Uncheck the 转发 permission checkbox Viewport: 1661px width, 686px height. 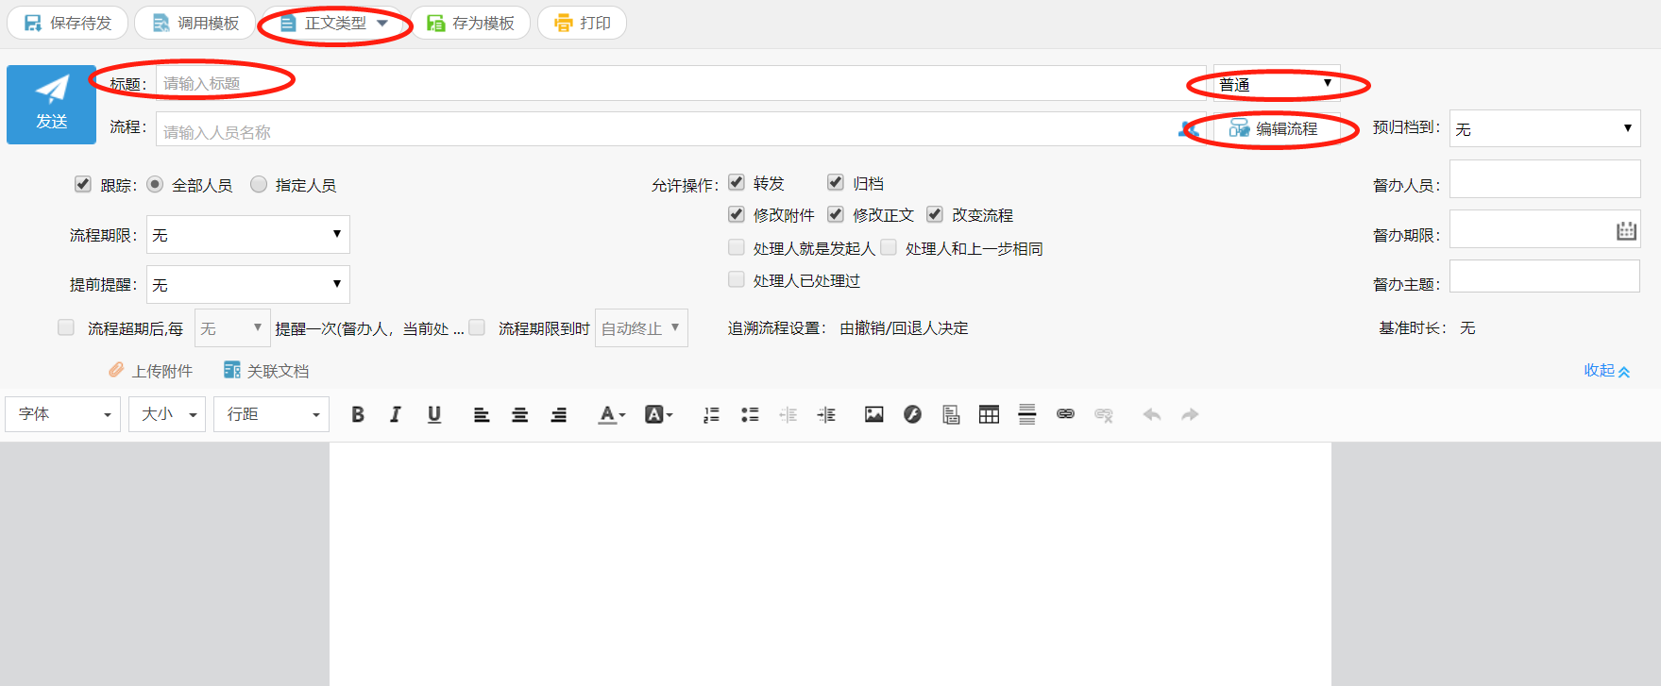pyautogui.click(x=737, y=182)
